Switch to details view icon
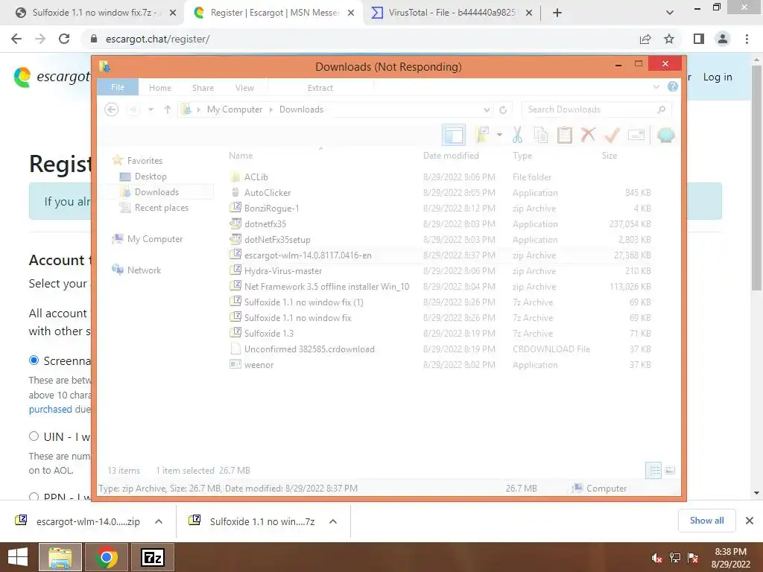This screenshot has width=763, height=572. click(653, 471)
